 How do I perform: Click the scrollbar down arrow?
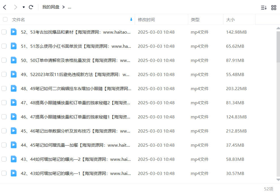click(x=278, y=180)
